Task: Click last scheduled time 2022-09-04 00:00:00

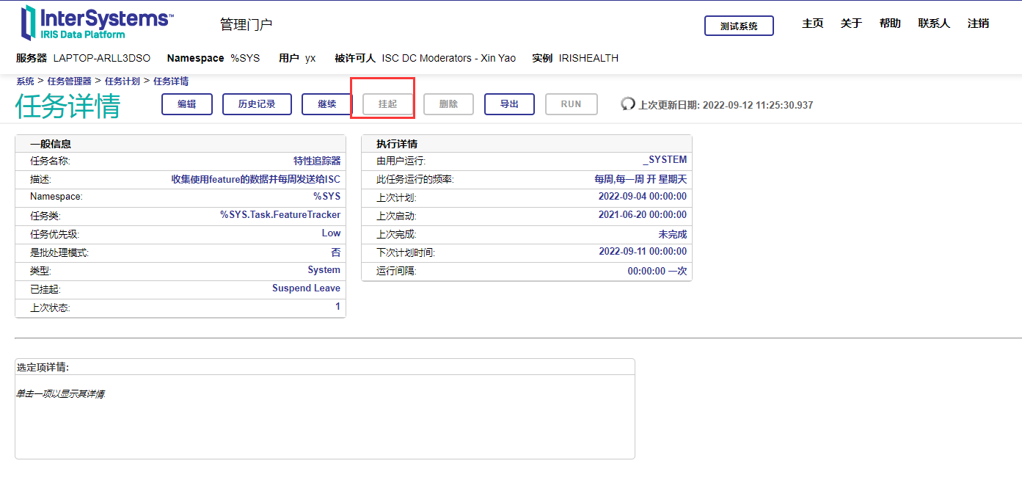Action: click(x=643, y=196)
